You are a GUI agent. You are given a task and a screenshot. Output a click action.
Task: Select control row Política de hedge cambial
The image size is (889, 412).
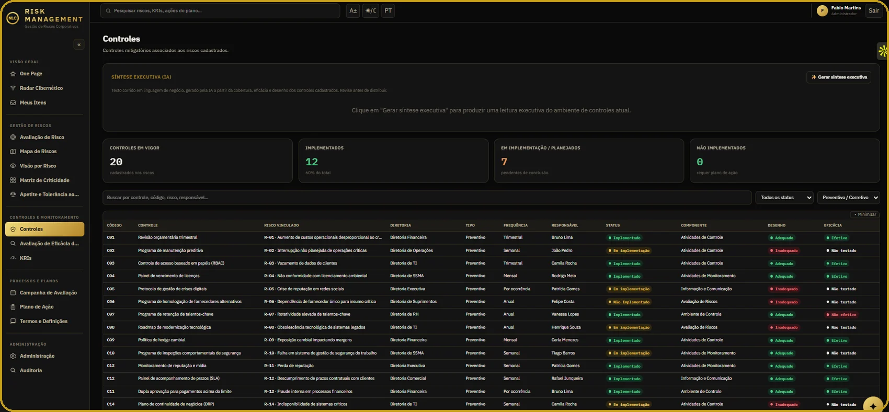(x=491, y=340)
